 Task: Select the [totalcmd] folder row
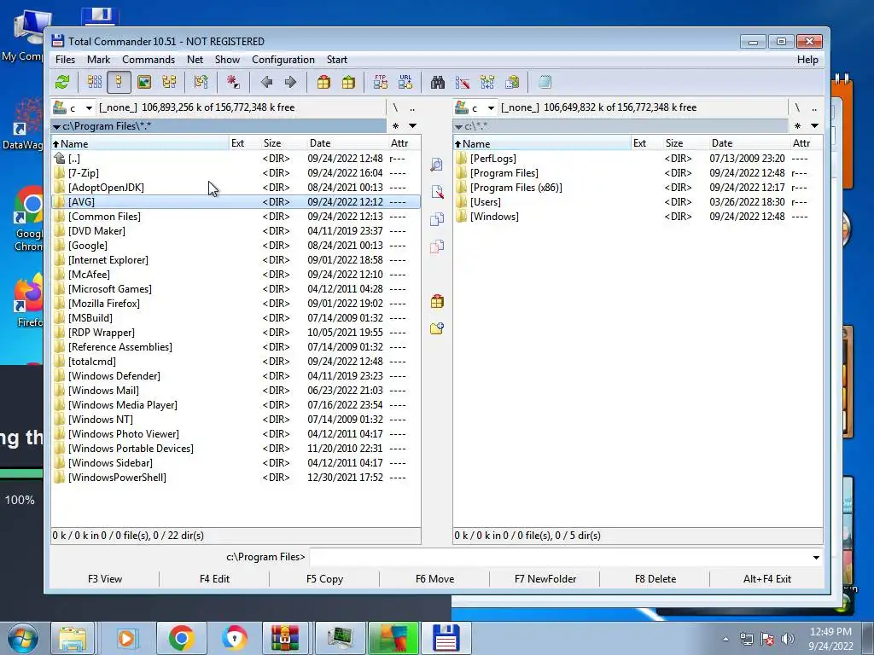click(x=236, y=362)
